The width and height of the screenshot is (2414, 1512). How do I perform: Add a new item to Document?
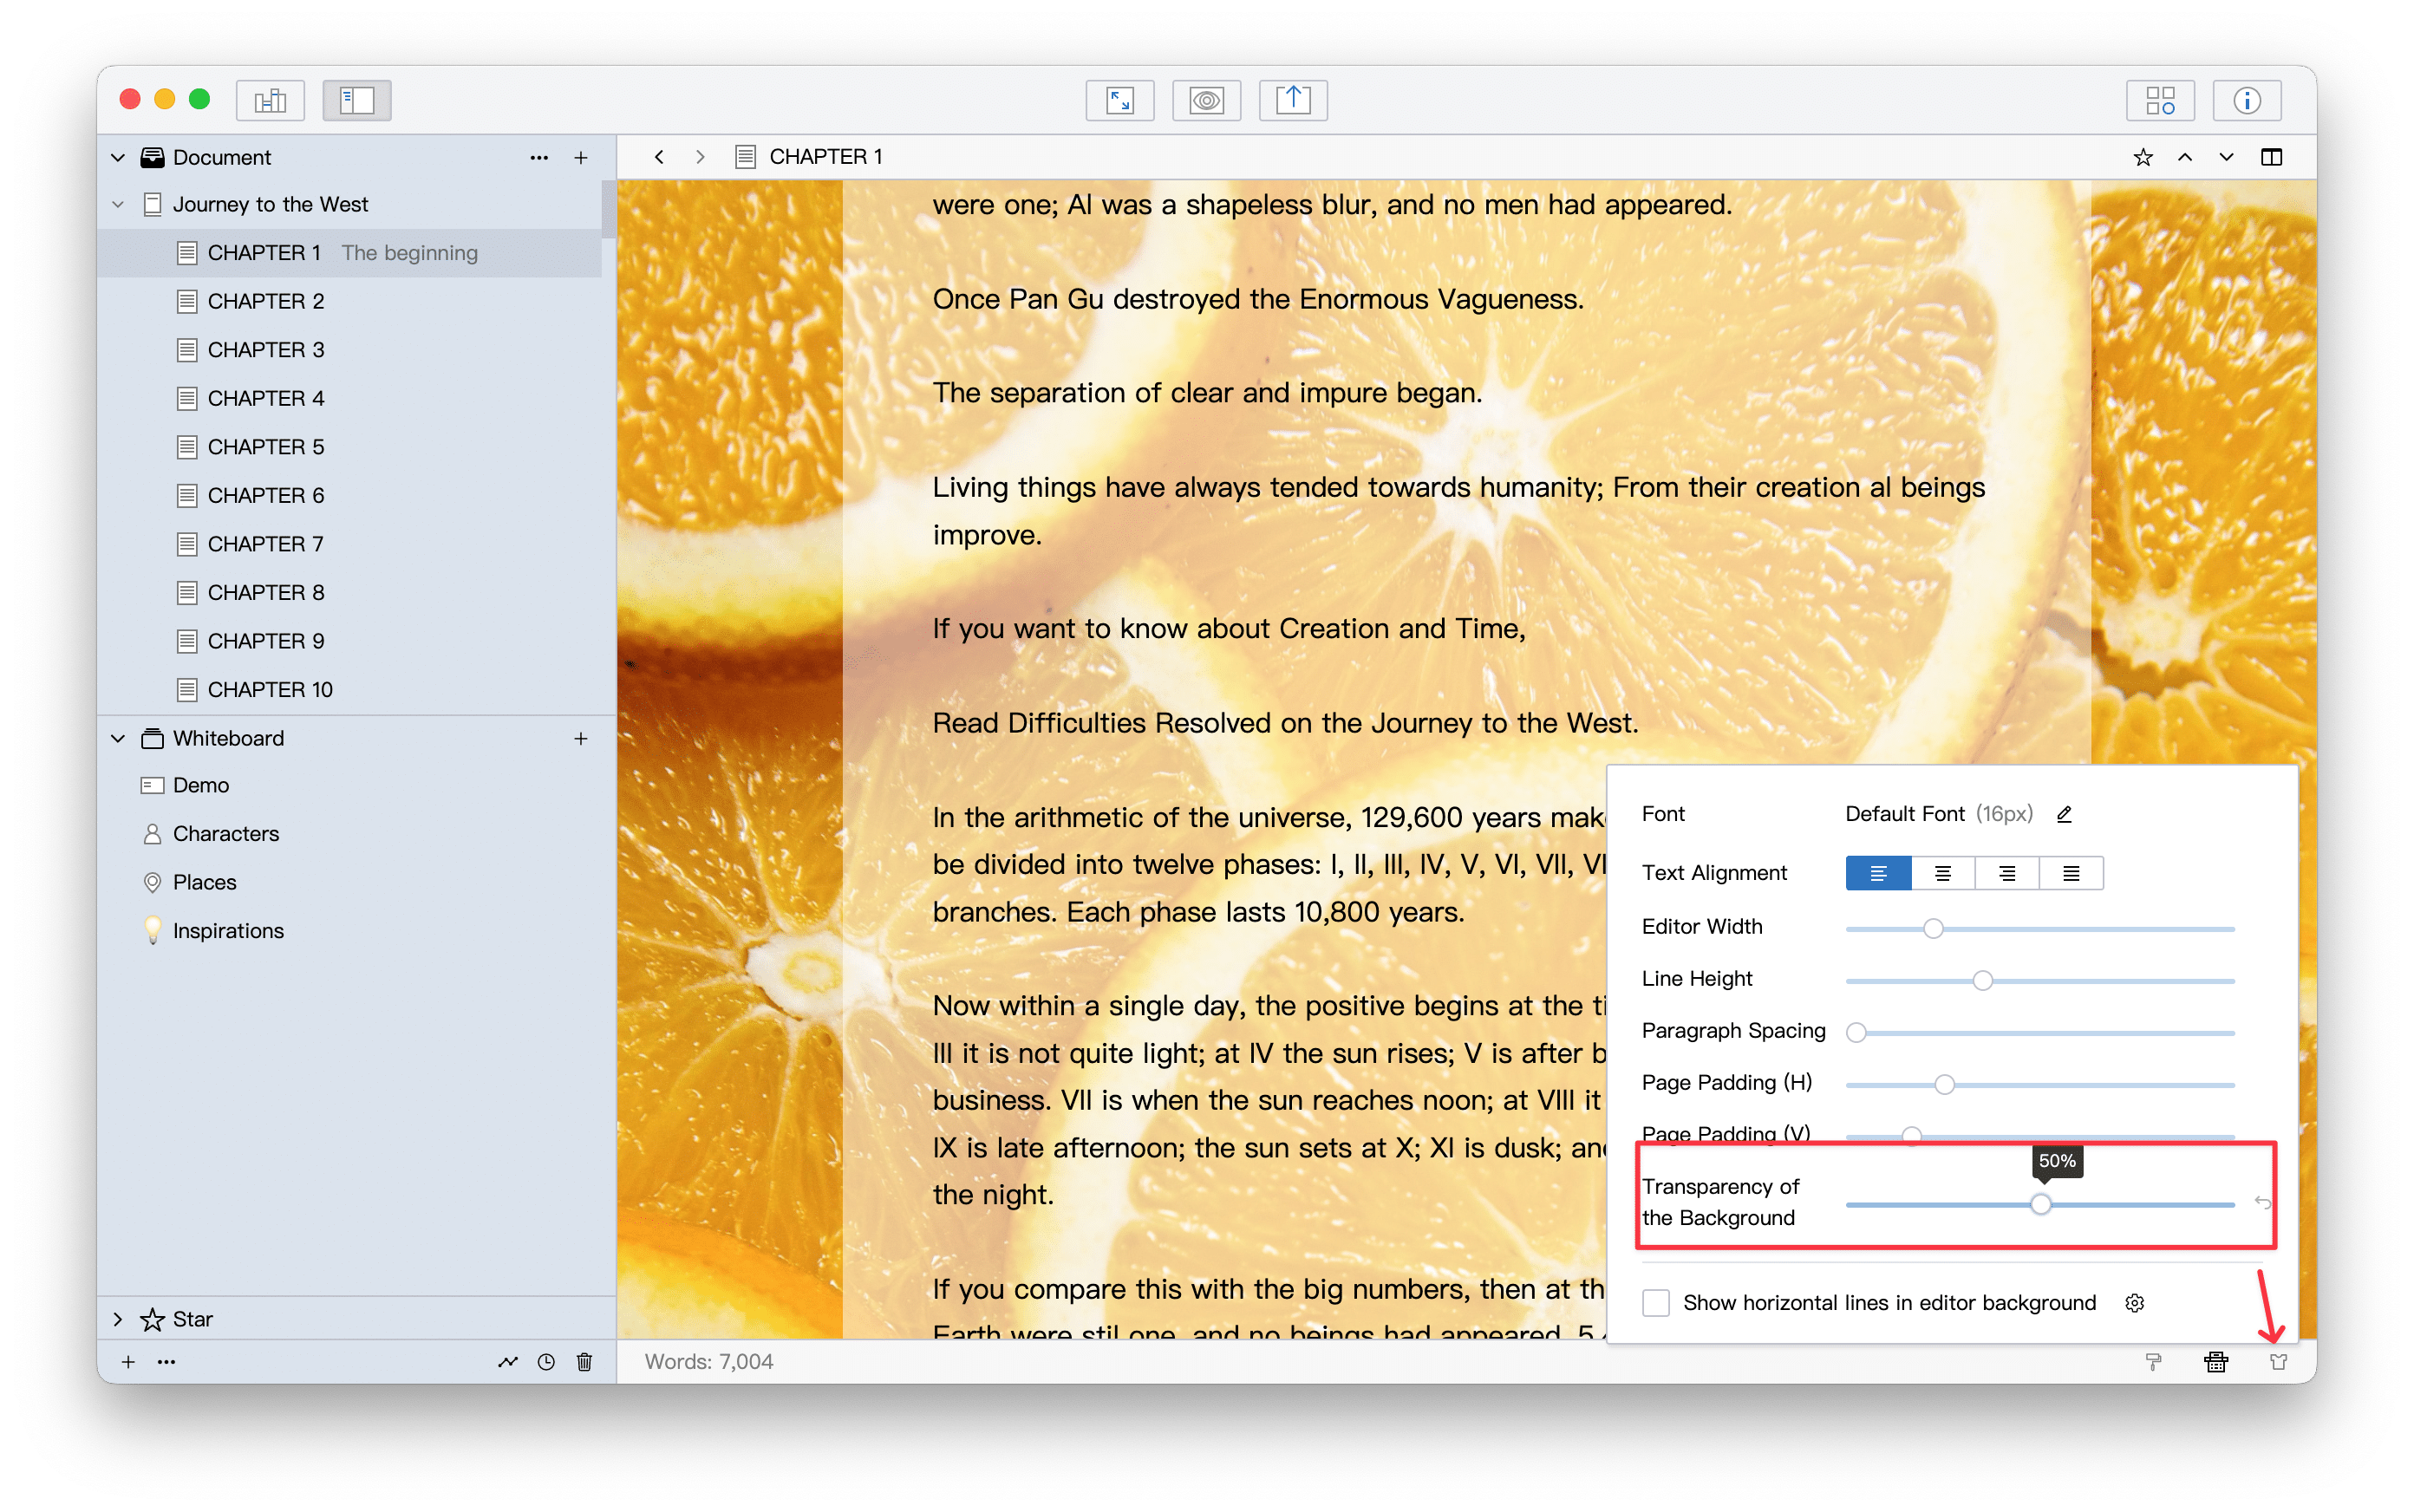coord(581,157)
